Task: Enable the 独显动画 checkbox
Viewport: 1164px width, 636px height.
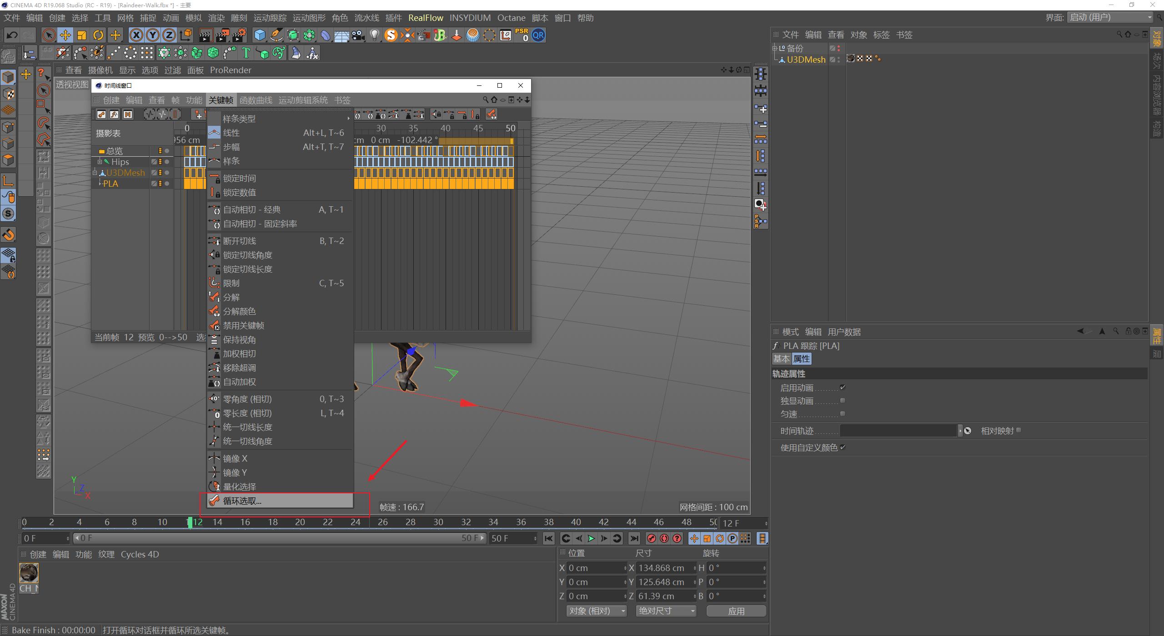Action: [x=843, y=401]
